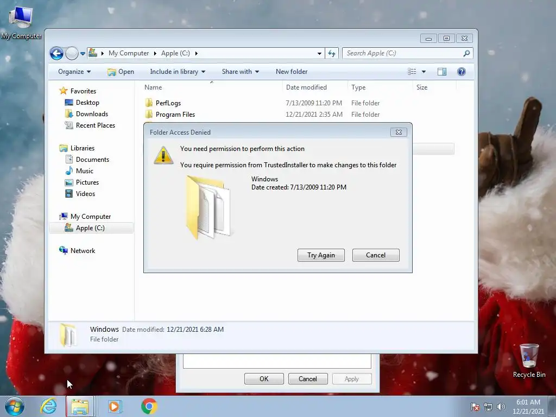This screenshot has height=417, width=556.
Task: Open the Organize menu
Action: click(x=74, y=72)
